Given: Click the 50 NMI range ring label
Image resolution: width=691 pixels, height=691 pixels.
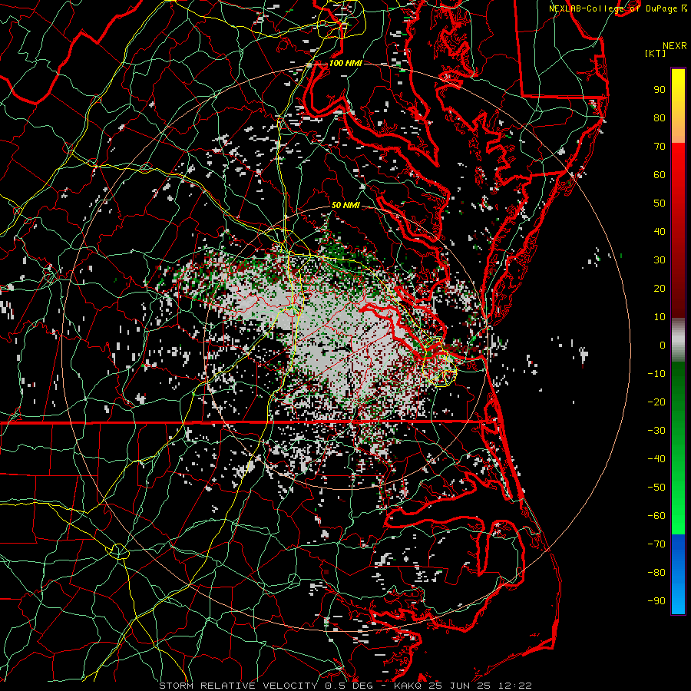Looking at the screenshot, I should coord(345,205).
